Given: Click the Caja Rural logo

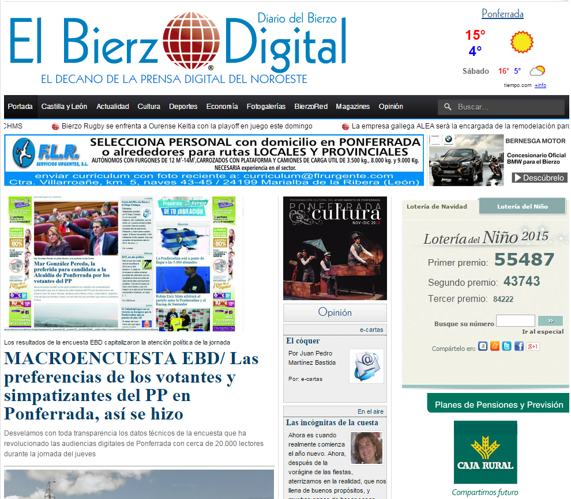Looking at the screenshot, I should (485, 452).
